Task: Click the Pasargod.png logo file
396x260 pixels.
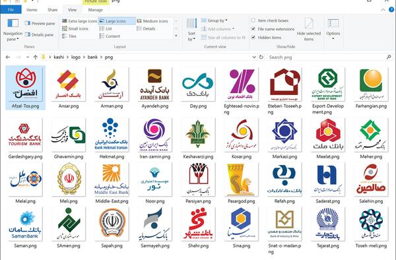Action: [241, 179]
